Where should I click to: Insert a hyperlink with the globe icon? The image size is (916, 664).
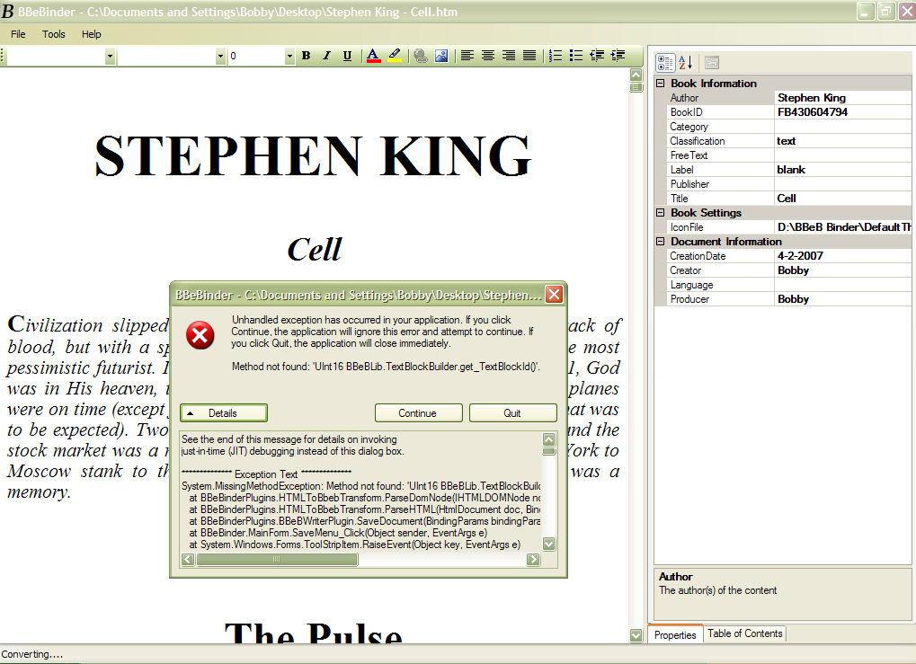coord(421,56)
